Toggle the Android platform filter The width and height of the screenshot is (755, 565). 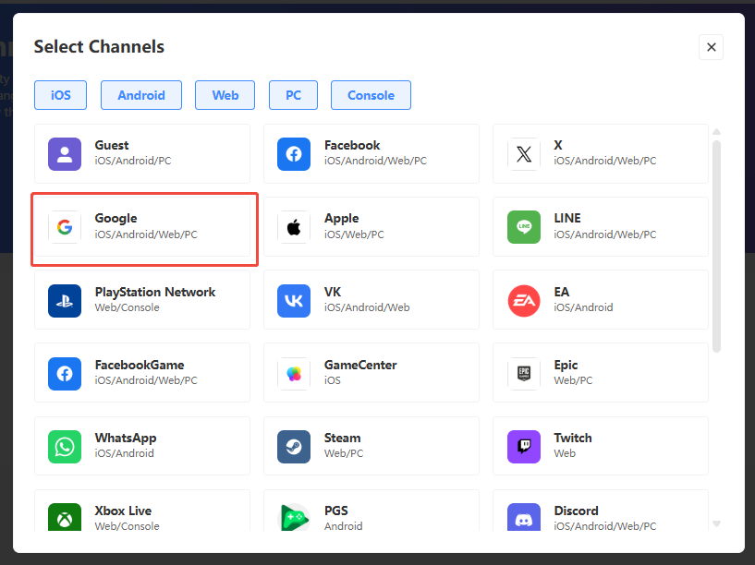pos(141,95)
